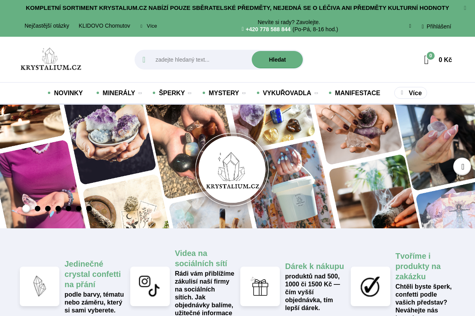The width and height of the screenshot is (475, 316).
Task: Advance the banner with the next-slide arrow
Action: pos(462,166)
